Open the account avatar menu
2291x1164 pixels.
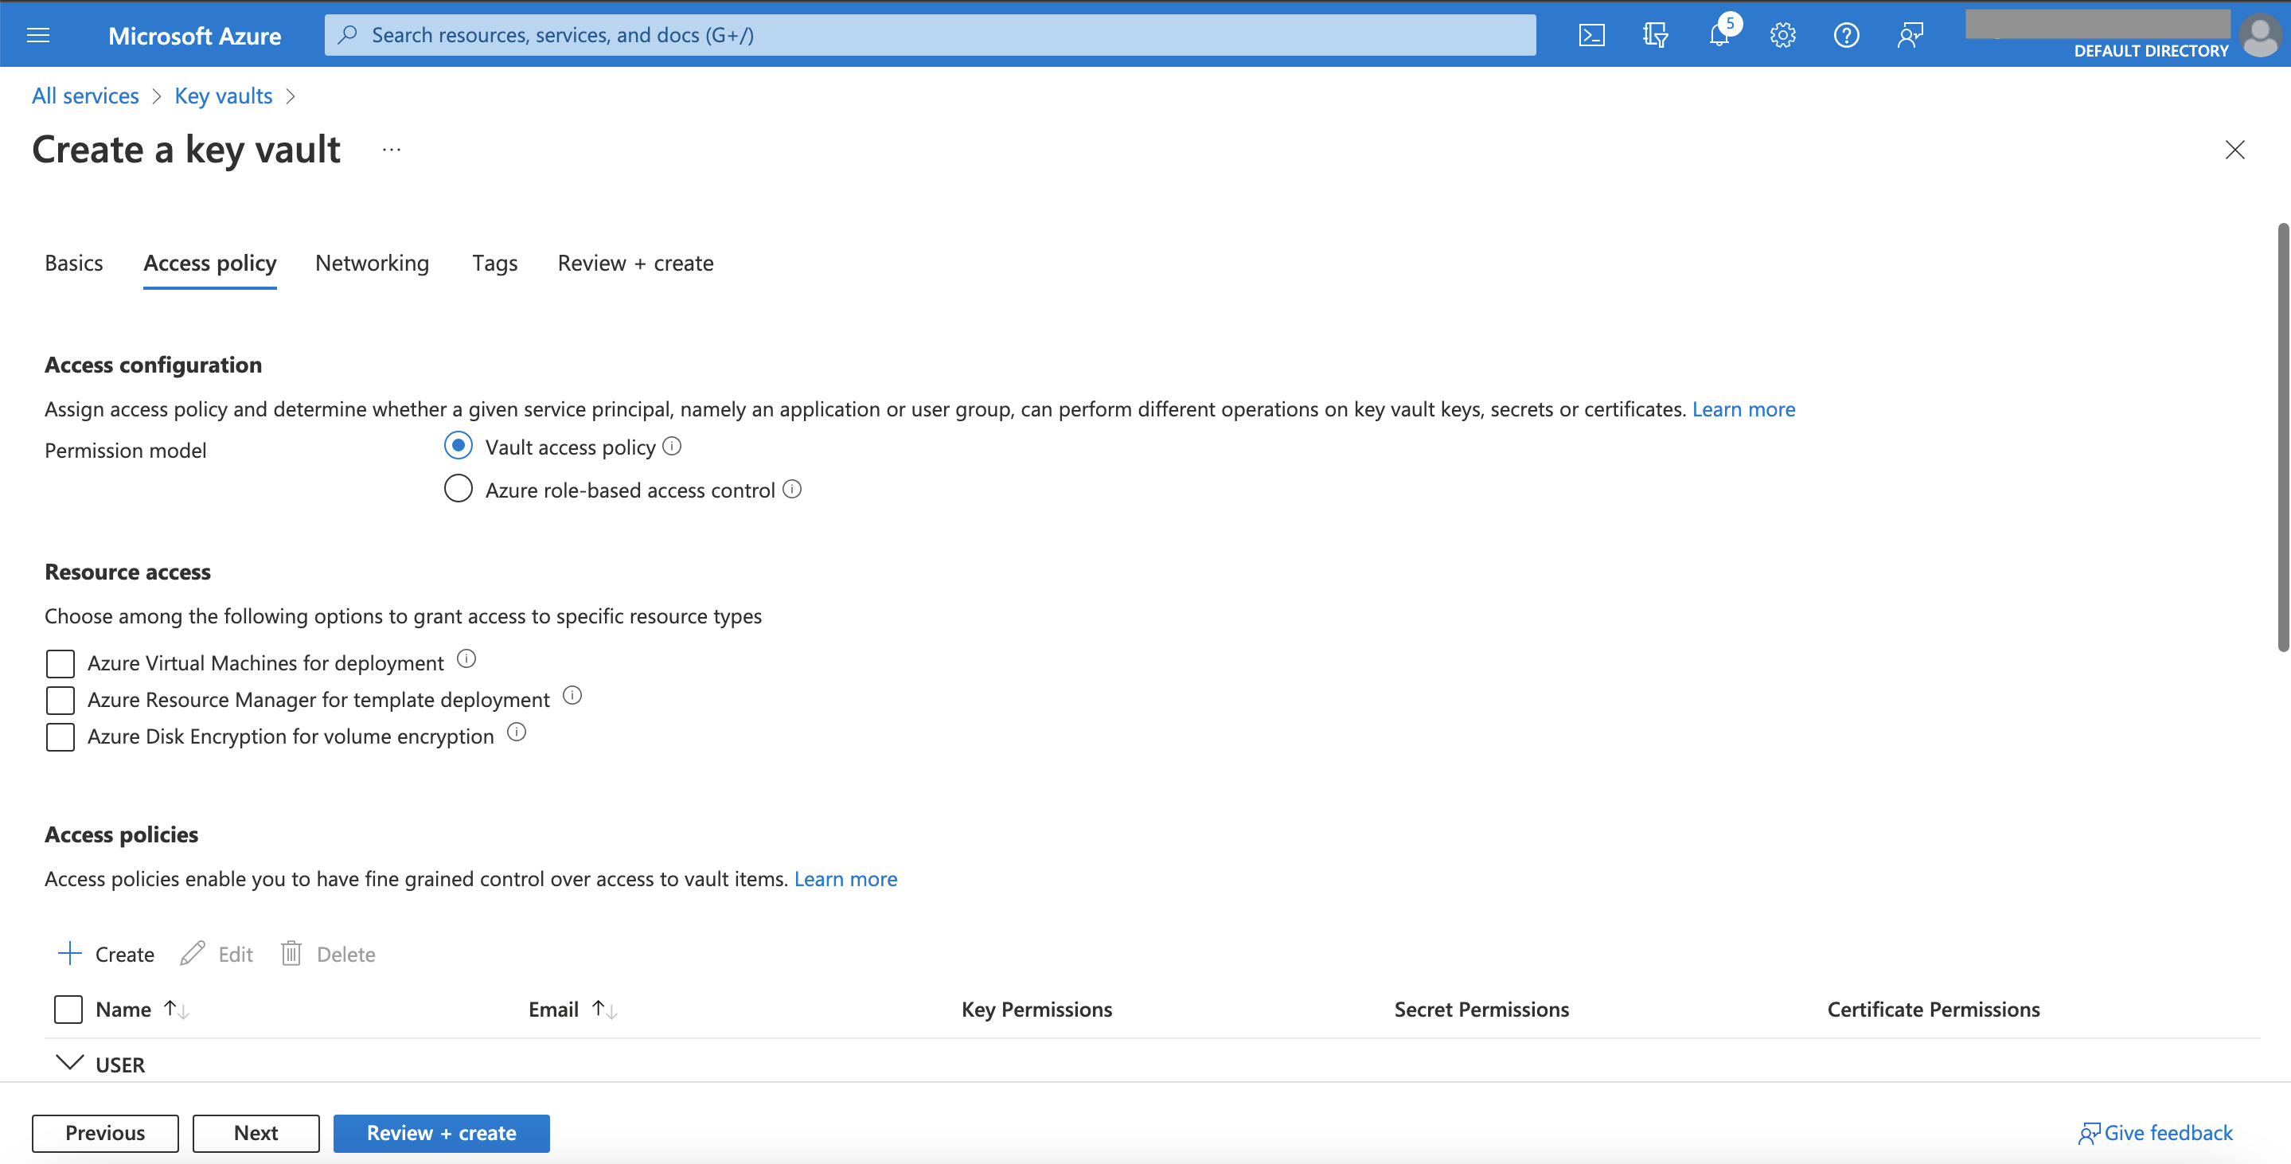click(x=2260, y=35)
